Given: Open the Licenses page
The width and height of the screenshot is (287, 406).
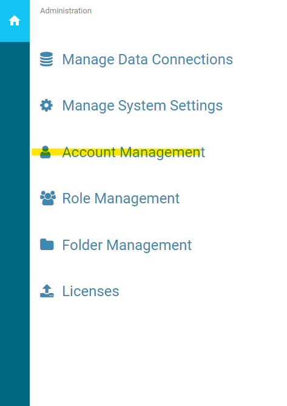Looking at the screenshot, I should click(x=90, y=291).
